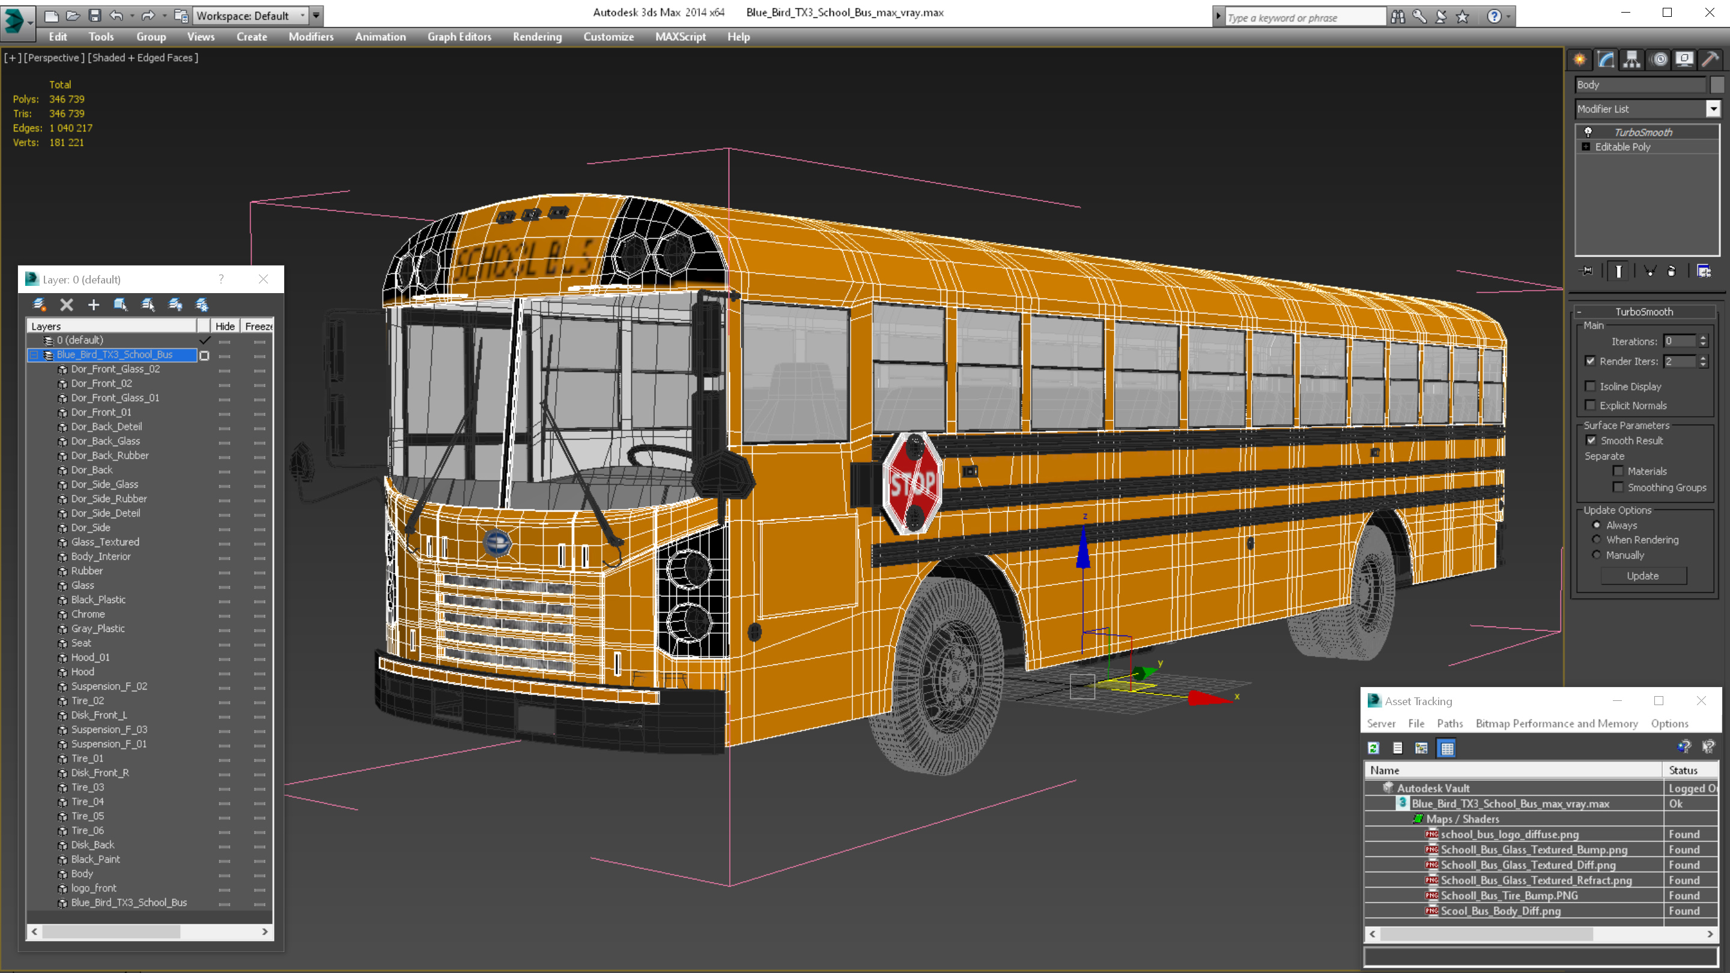
Task: Click Refresh icon in Asset Tracking
Action: pos(1374,748)
